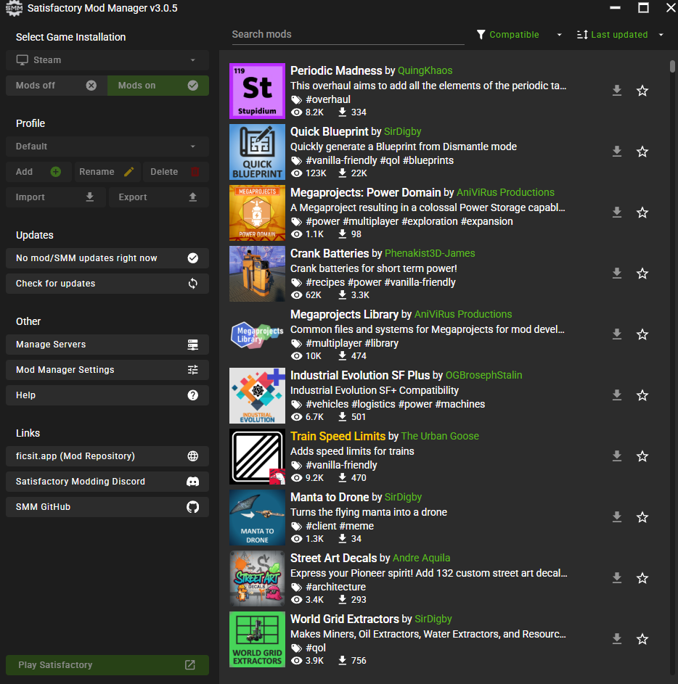The width and height of the screenshot is (678, 684).
Task: Open Manage Servers
Action: (x=107, y=345)
